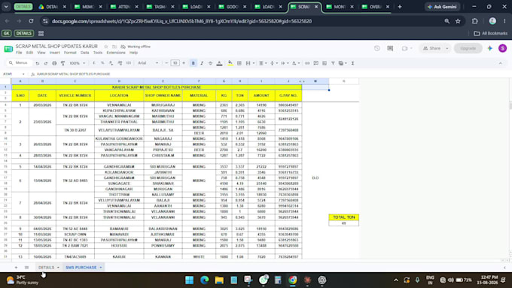Apply currency format to selection
The image size is (512, 288).
pyautogui.click(x=94, y=63)
